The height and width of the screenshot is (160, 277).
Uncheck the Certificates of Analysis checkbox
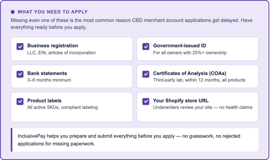[146, 74]
